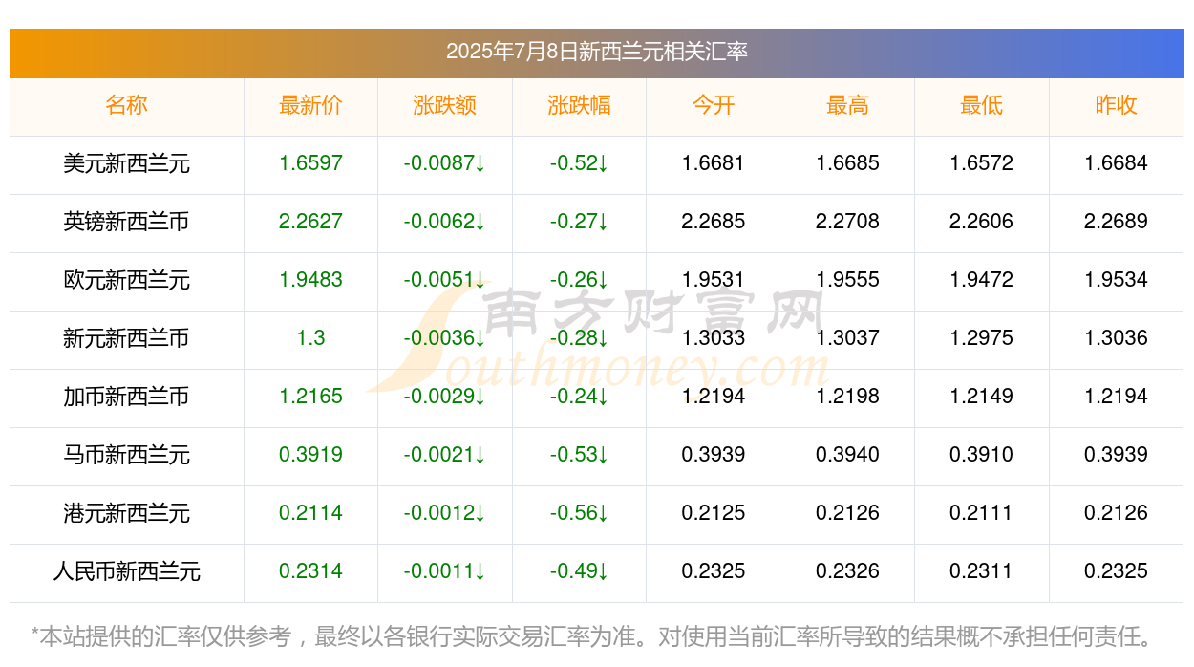The height and width of the screenshot is (667, 1194).
Task: Click change amount -0.0062↓
Action: (444, 222)
